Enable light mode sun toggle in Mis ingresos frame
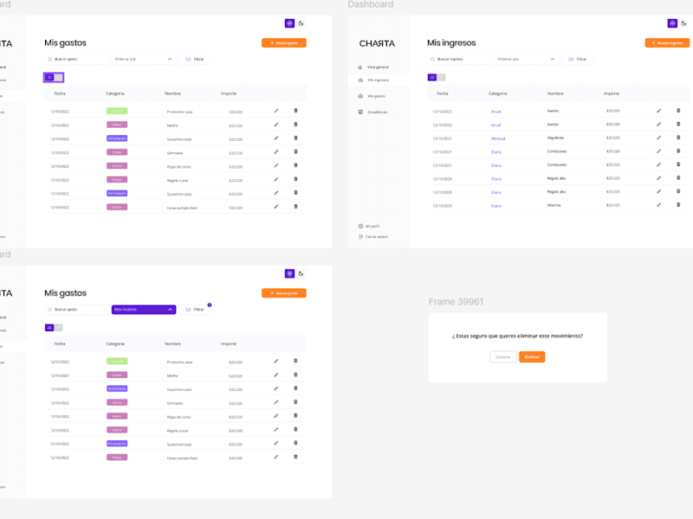Screen dimensions: 693x519 pos(672,23)
